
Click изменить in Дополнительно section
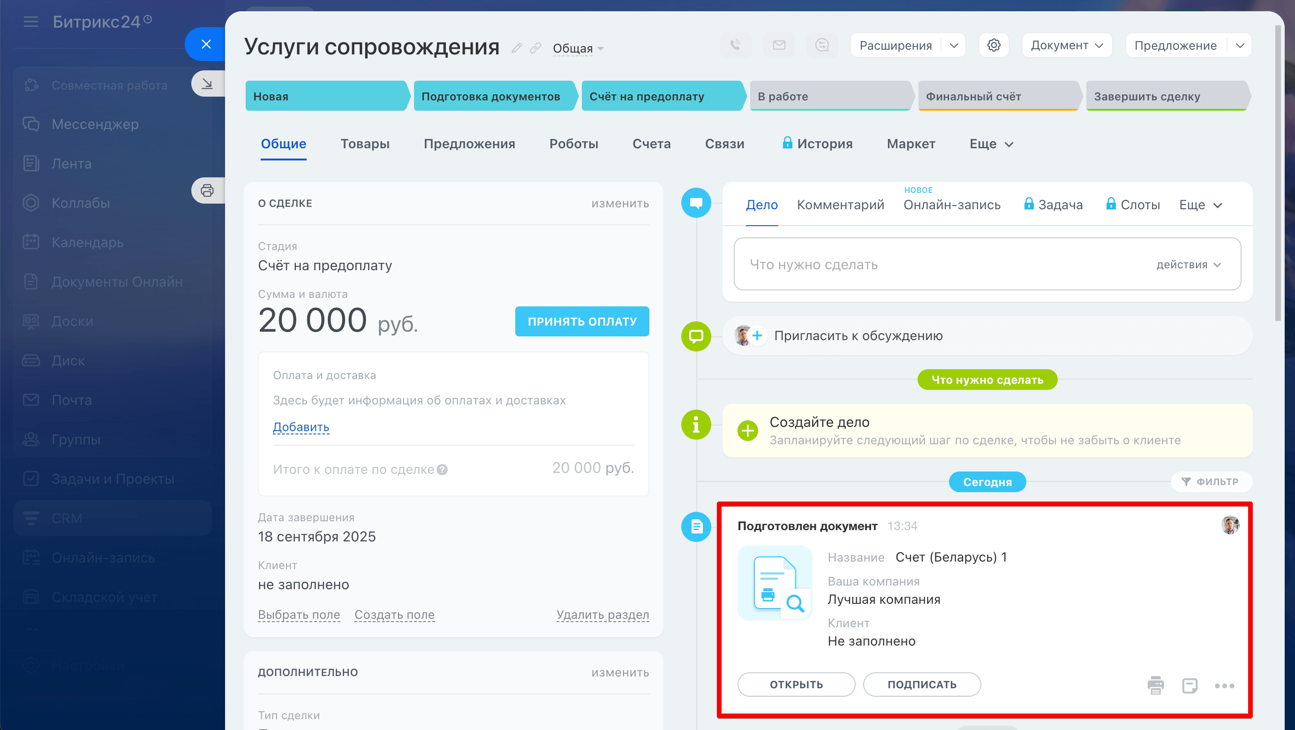tap(620, 673)
